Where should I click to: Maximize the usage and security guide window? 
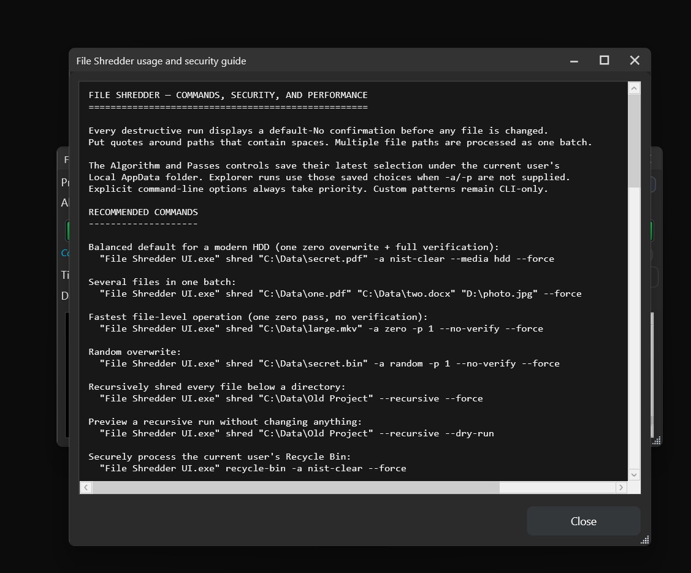coord(604,60)
